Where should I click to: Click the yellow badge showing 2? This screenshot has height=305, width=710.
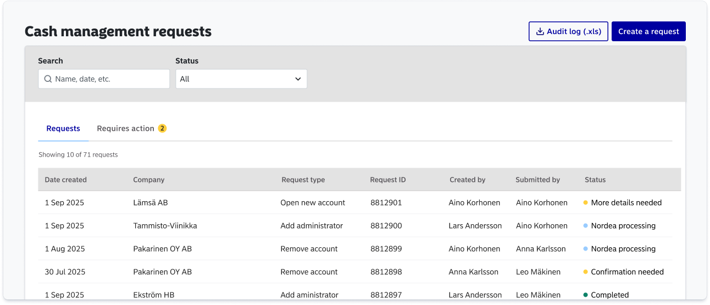click(162, 129)
